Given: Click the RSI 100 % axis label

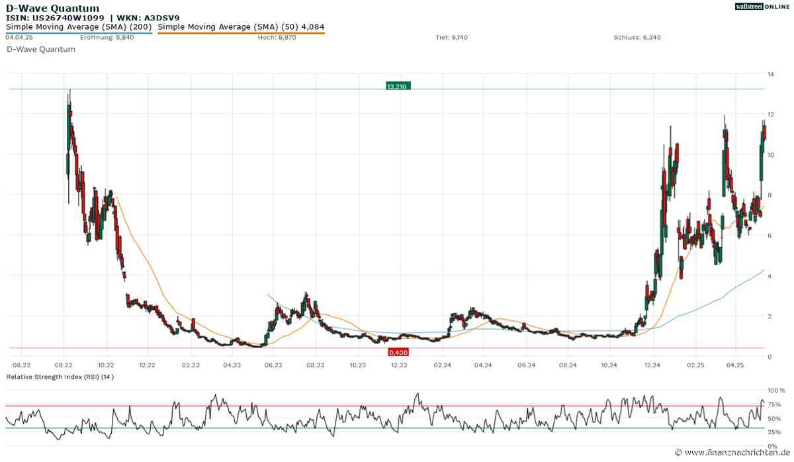Looking at the screenshot, I should (776, 391).
